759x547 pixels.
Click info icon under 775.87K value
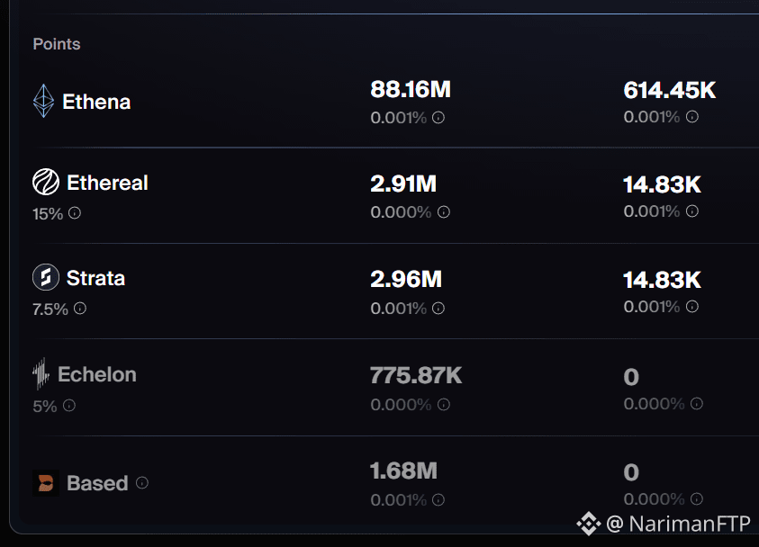coord(443,404)
